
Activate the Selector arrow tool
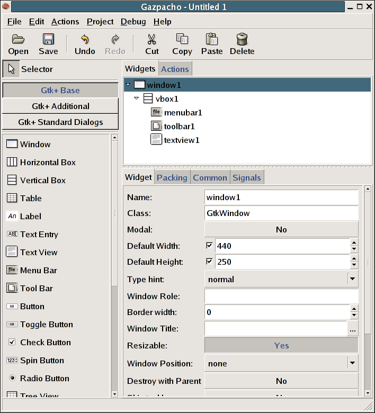pos(11,69)
